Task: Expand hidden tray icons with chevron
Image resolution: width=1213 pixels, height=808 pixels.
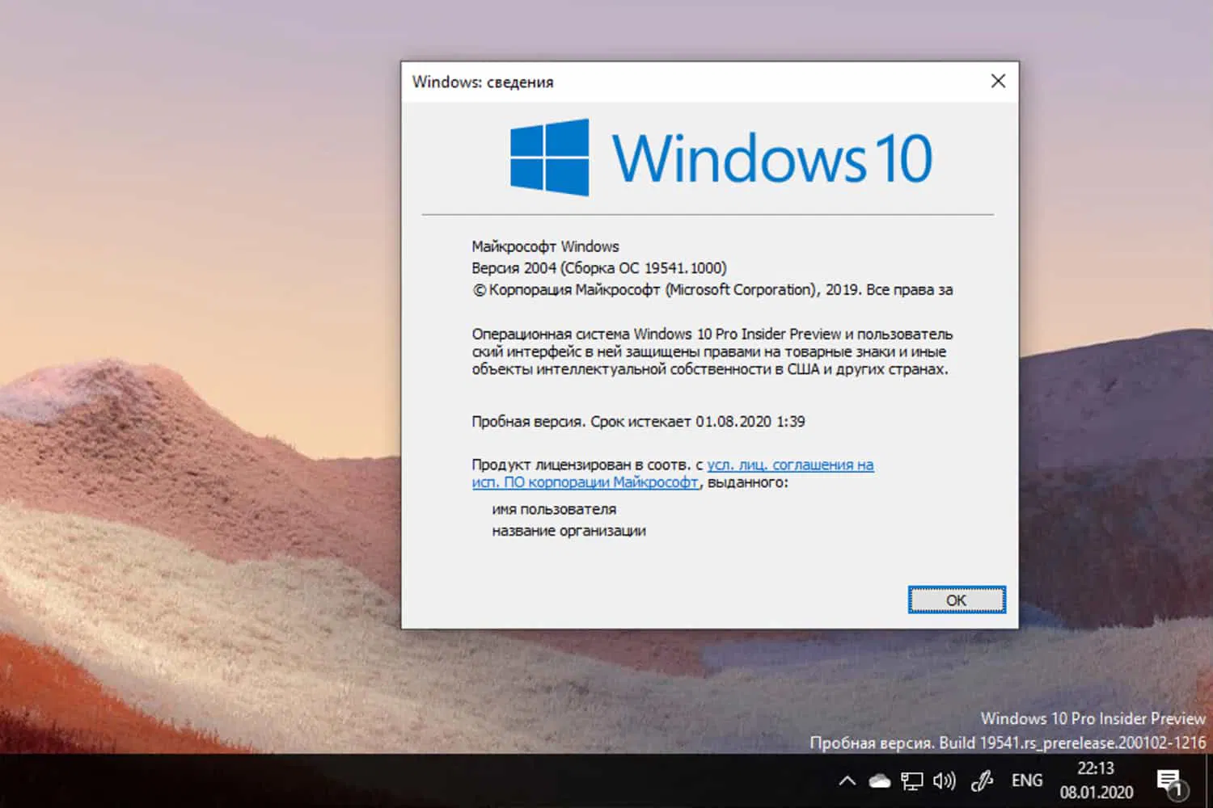Action: (x=847, y=781)
